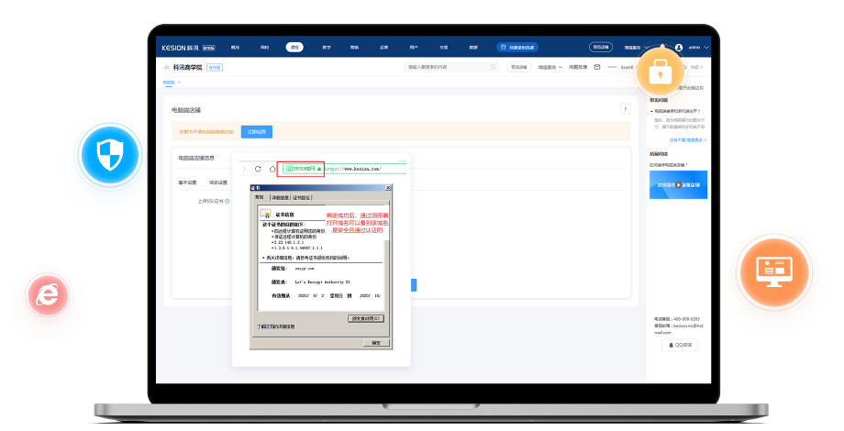Select the highlighted 课程 navigation item
844x431 pixels.
coord(294,48)
